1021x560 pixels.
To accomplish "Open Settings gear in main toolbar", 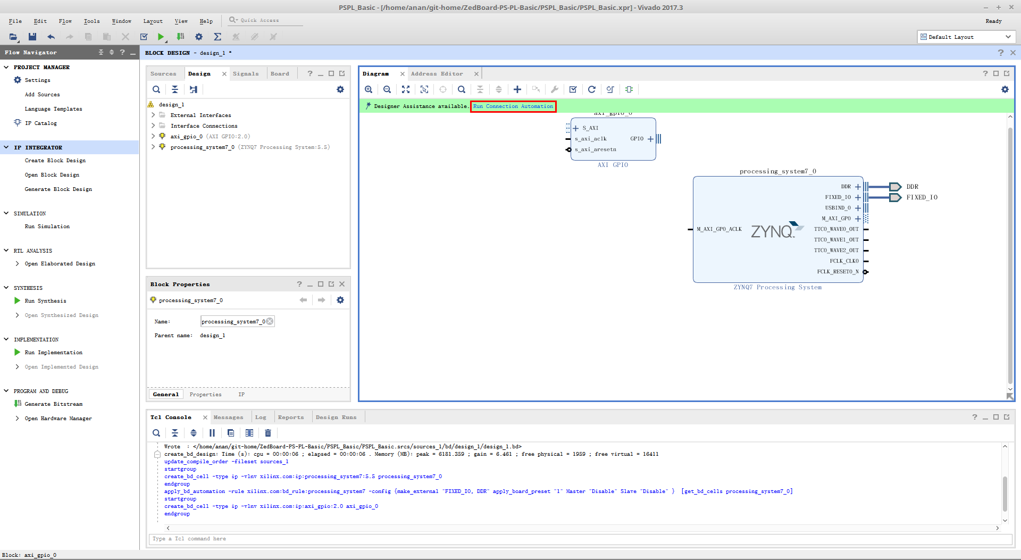I will (x=199, y=37).
